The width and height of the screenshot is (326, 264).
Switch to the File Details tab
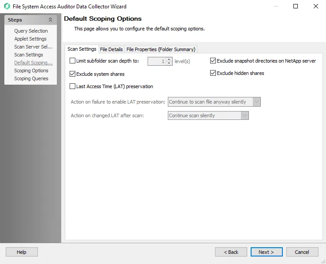coord(111,49)
